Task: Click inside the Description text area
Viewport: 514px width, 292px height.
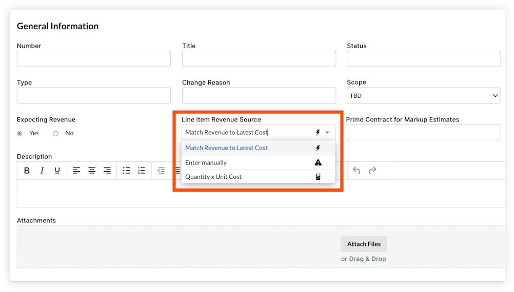Action: [261, 193]
